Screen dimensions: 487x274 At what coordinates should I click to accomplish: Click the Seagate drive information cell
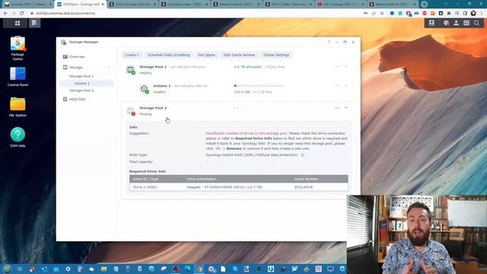pos(224,187)
